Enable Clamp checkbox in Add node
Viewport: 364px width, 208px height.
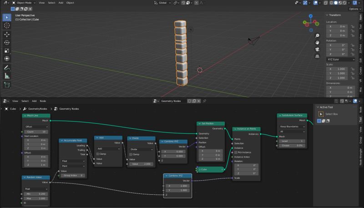pyautogui.click(x=98, y=154)
